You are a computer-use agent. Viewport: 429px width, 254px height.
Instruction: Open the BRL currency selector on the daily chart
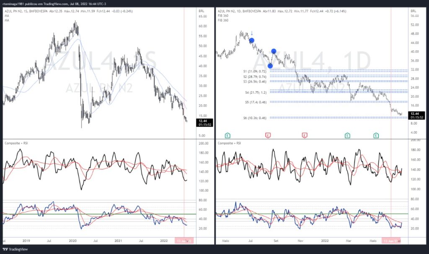coord(413,11)
